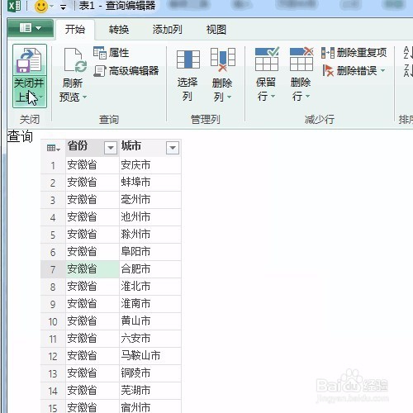Open the 高级编辑器 advanced editor

tap(126, 71)
